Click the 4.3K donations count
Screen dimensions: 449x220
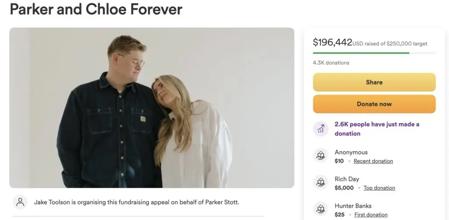pos(331,63)
